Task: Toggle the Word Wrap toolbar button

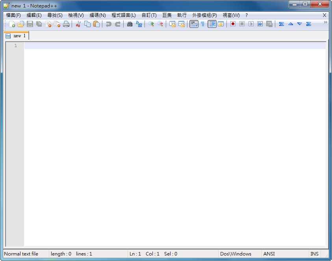Action: 194,24
